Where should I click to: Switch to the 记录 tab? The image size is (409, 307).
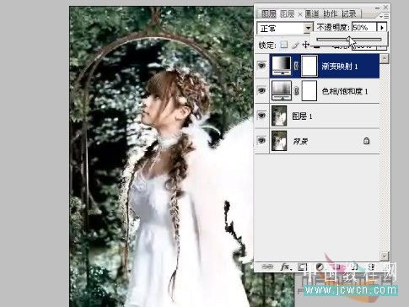(349, 13)
